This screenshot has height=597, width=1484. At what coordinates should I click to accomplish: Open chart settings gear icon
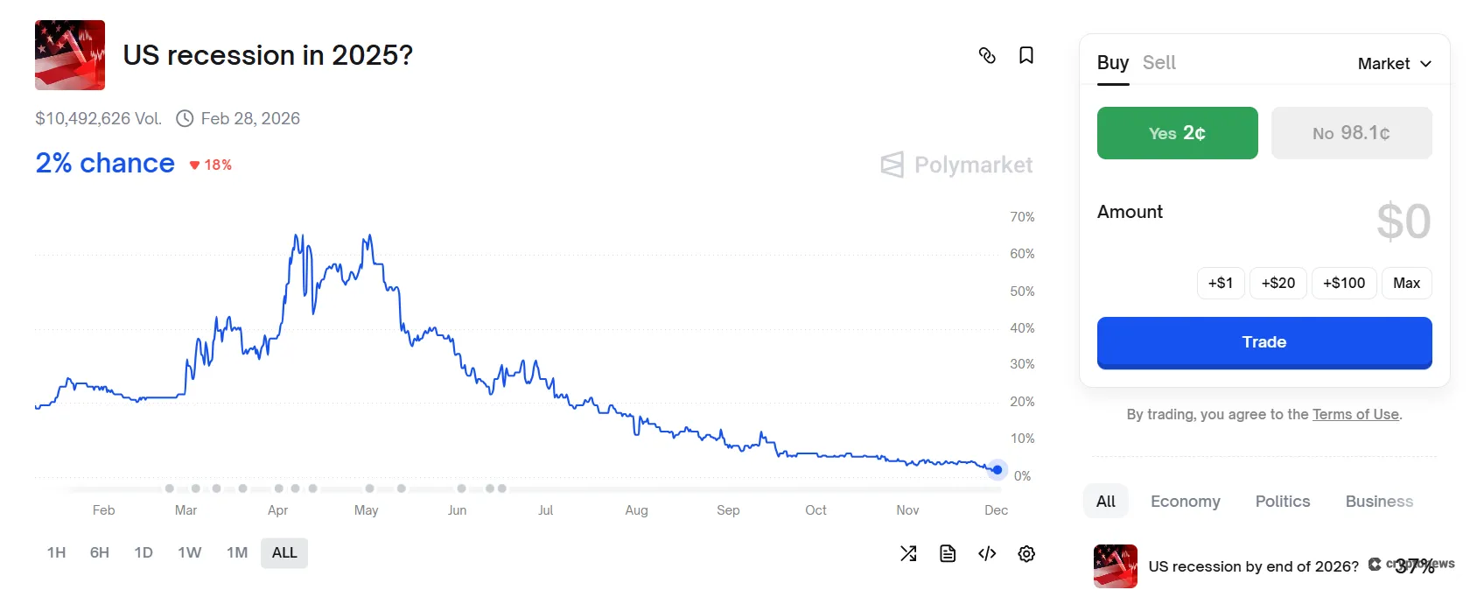tap(1026, 553)
